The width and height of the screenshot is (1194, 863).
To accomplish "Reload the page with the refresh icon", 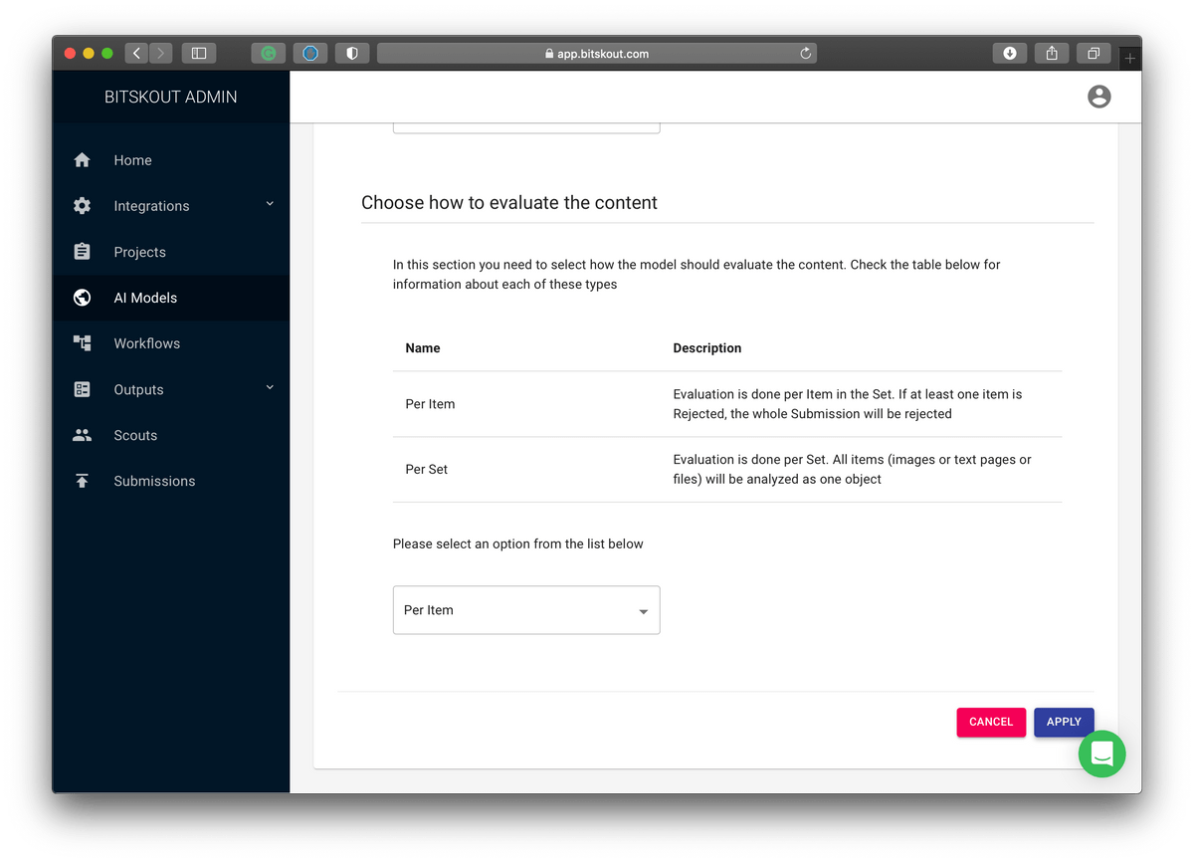I will click(x=806, y=54).
